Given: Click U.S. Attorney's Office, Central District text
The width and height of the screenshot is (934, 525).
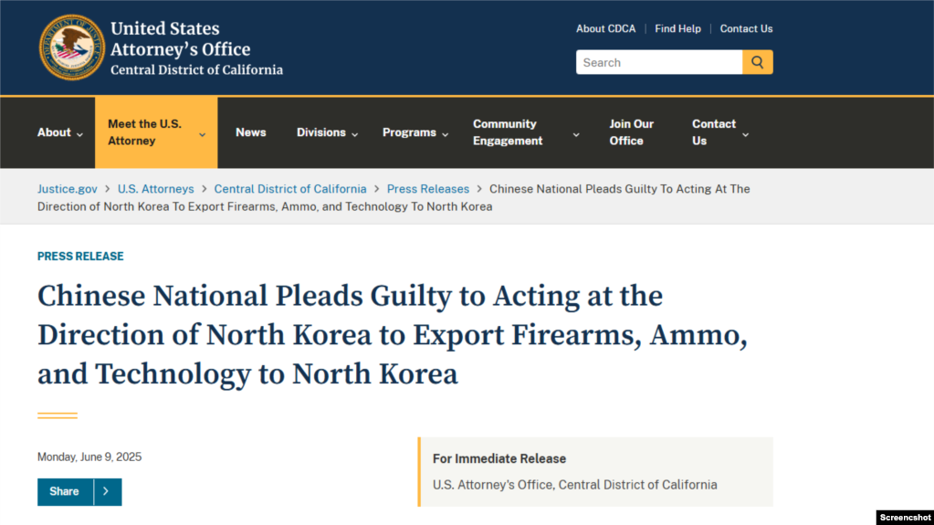Looking at the screenshot, I should click(575, 485).
